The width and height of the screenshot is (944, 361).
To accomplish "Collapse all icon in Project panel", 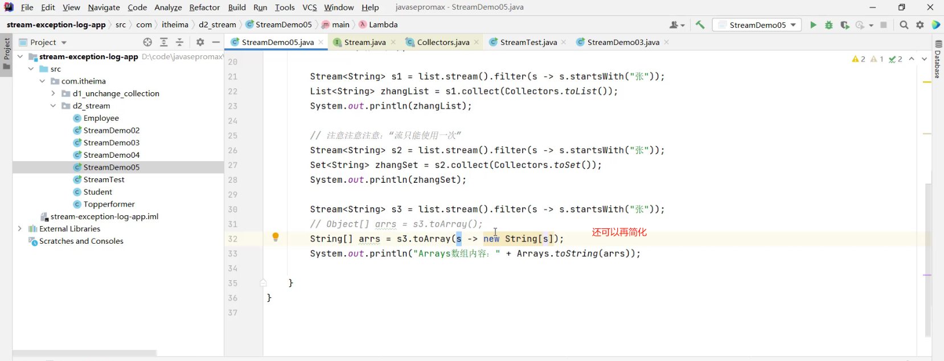I will point(180,42).
